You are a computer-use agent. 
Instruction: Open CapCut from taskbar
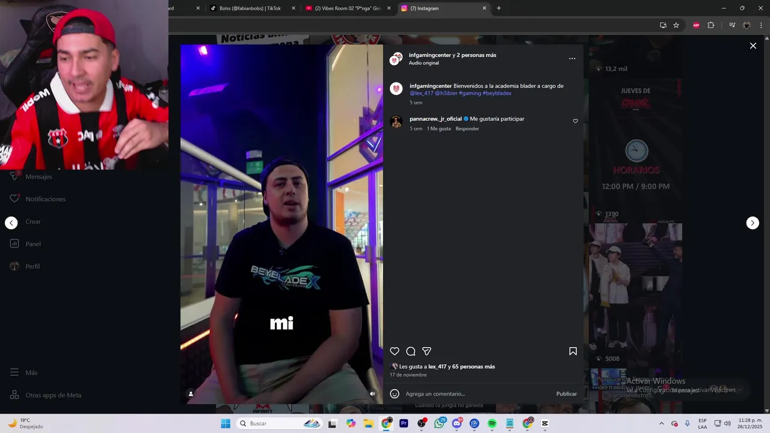[545, 423]
